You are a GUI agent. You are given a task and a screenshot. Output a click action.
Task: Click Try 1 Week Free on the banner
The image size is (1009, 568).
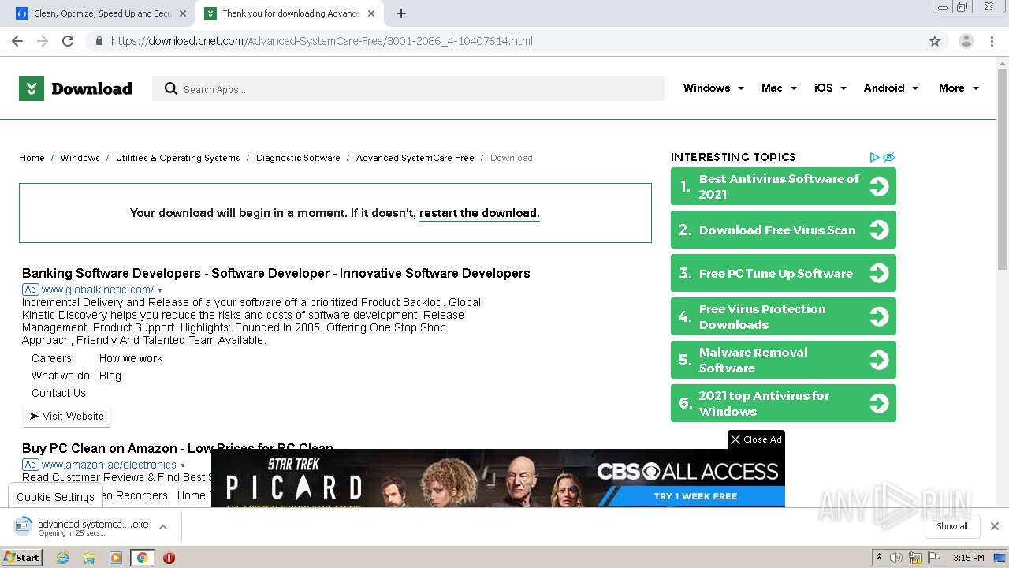point(694,496)
